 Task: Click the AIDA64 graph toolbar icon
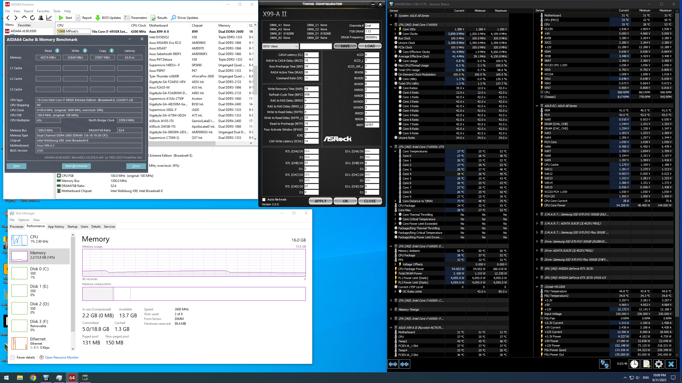point(49,18)
